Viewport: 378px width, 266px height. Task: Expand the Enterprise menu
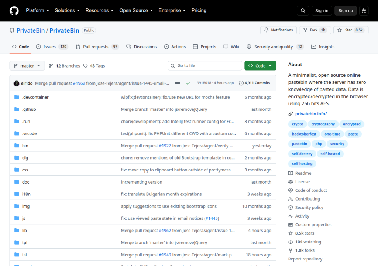pyautogui.click(x=172, y=11)
